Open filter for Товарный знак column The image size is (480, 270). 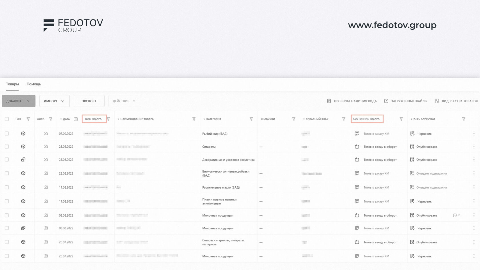344,119
